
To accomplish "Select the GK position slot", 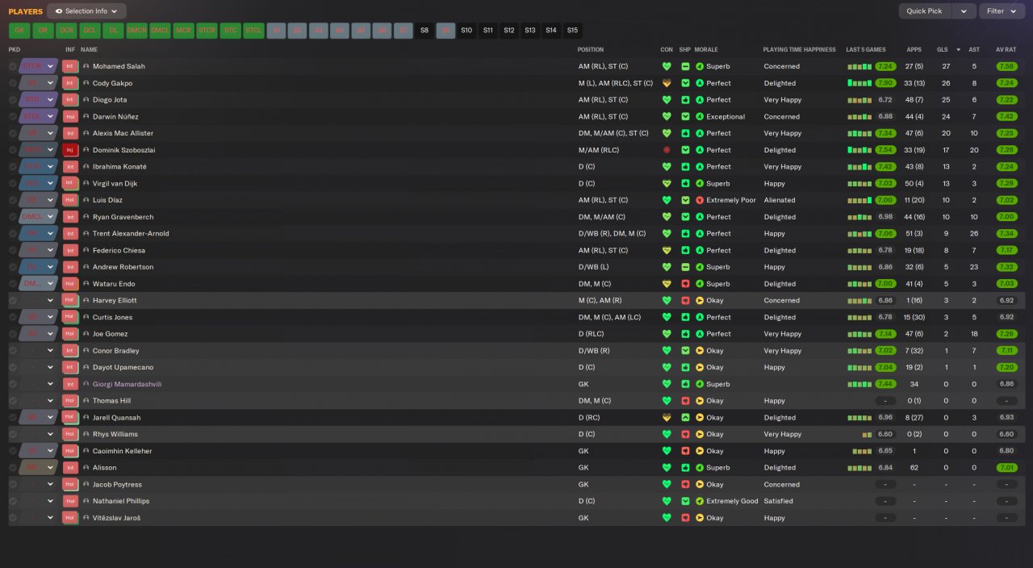I will click(19, 31).
